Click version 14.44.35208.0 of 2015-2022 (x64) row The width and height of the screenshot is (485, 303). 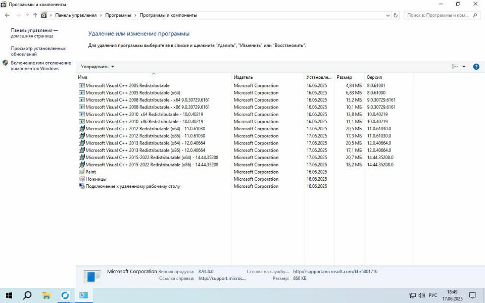pyautogui.click(x=380, y=158)
